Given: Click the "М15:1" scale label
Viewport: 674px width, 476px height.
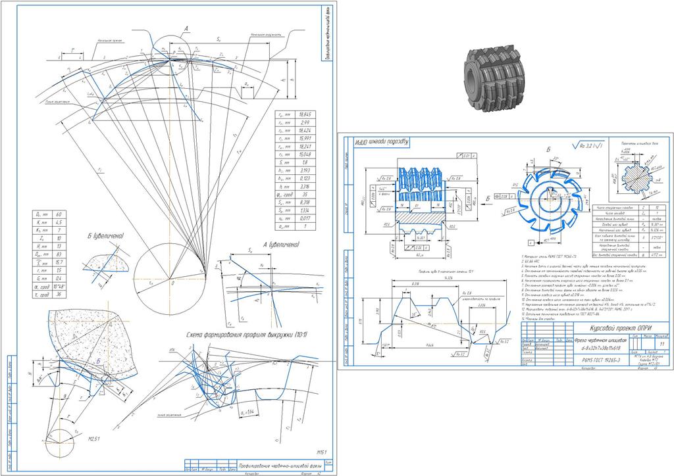Looking at the screenshot, I should (x=322, y=452).
